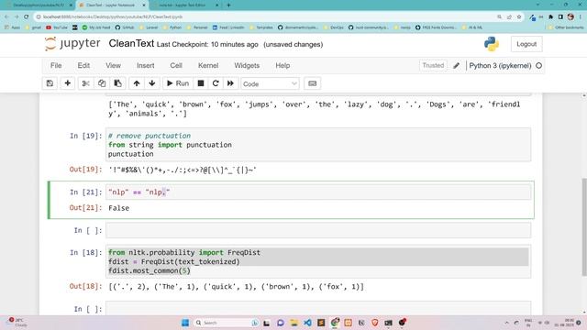587x330 pixels.
Task: Go back in the browser
Action: pyautogui.click(x=6, y=16)
